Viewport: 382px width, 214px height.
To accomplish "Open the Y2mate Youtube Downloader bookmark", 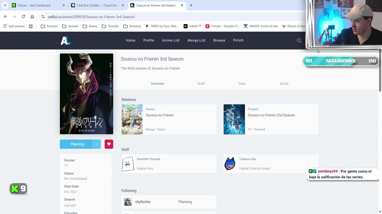I will [x=223, y=26].
